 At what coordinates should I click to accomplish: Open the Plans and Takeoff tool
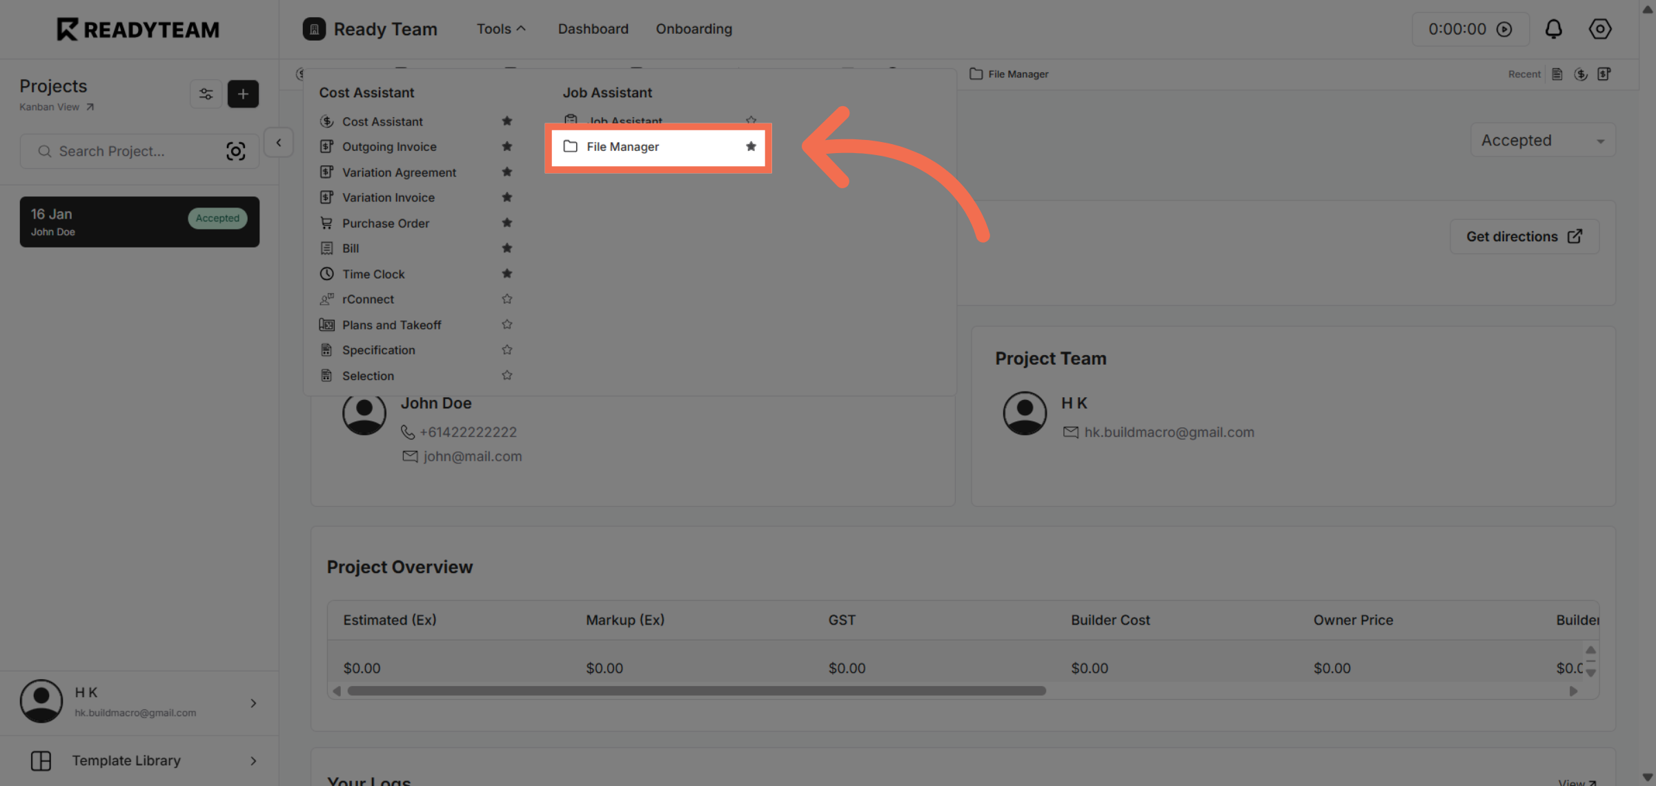coord(391,324)
